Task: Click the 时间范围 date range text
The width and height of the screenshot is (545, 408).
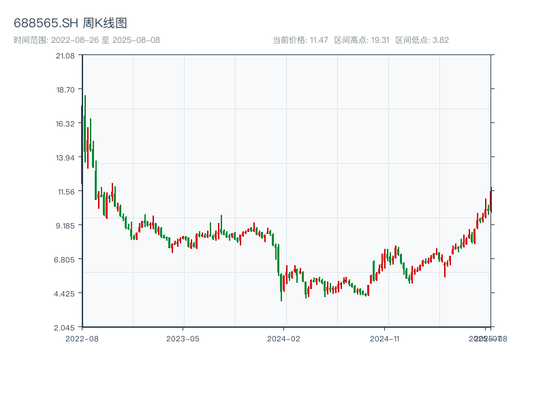Action: click(x=87, y=40)
